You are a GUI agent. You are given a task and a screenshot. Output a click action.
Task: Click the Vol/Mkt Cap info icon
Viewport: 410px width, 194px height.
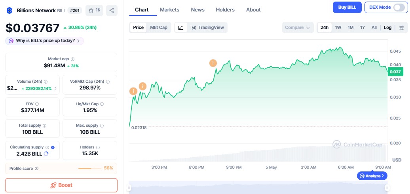(x=108, y=82)
